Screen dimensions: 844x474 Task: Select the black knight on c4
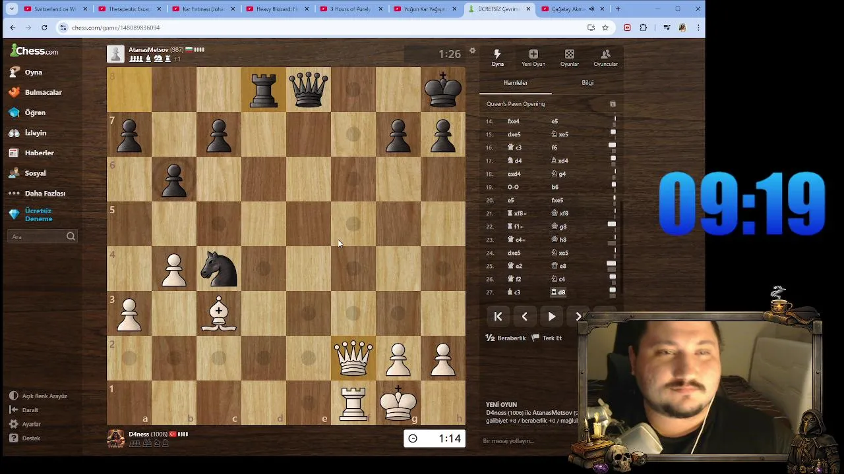click(x=219, y=269)
